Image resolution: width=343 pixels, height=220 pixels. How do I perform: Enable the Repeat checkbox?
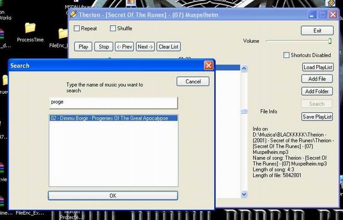click(x=77, y=28)
